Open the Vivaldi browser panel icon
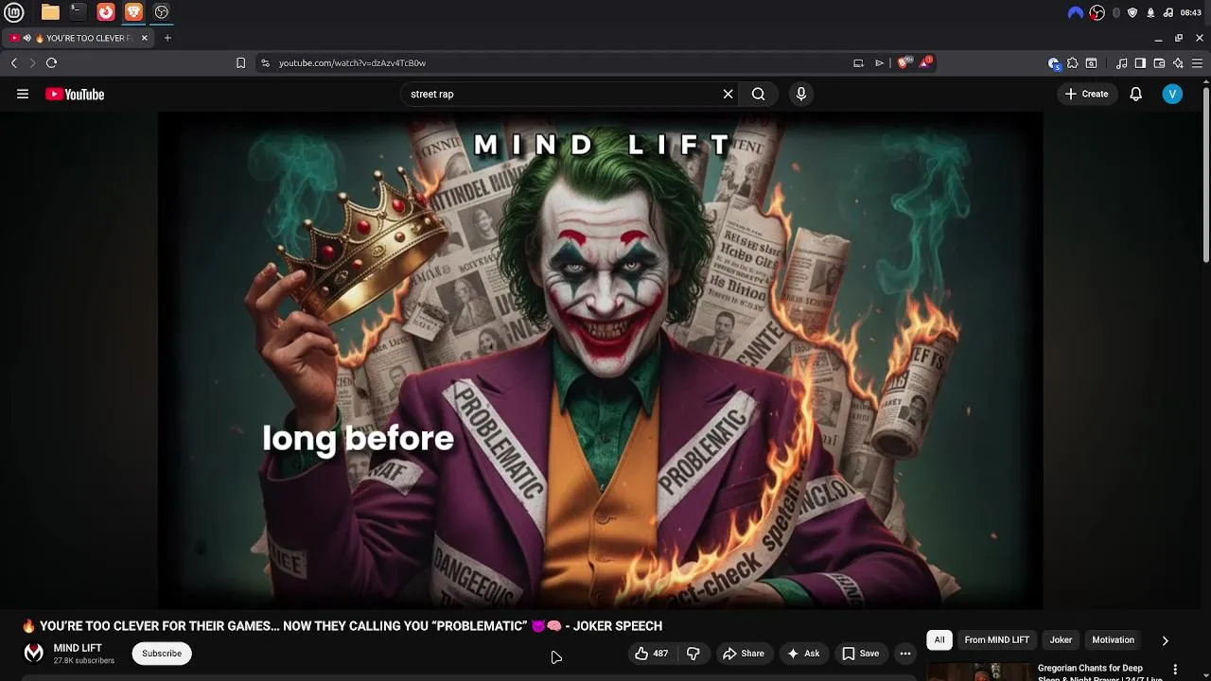1211x681 pixels. (106, 12)
